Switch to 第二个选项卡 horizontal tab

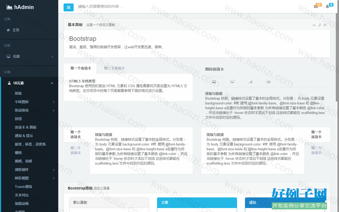pyautogui.click(x=114, y=68)
